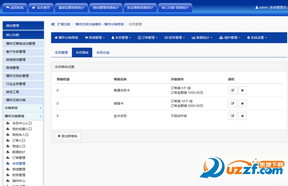Viewport: 288px width, 186px height.
Task: Click admin user account at top right
Action: (x=271, y=8)
